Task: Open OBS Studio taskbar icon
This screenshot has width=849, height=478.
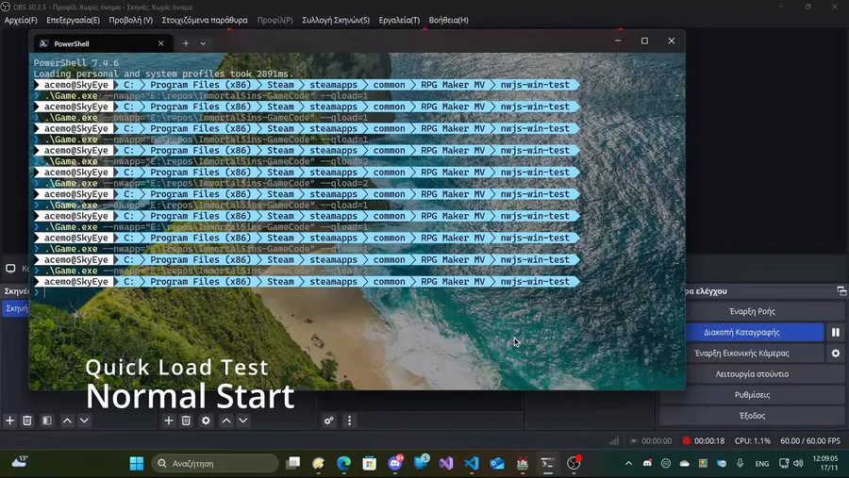Action: [x=574, y=463]
